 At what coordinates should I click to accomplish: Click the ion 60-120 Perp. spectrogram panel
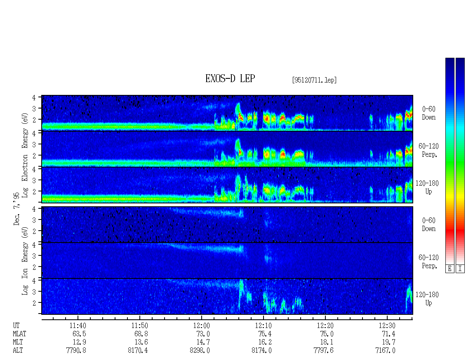[227, 260]
